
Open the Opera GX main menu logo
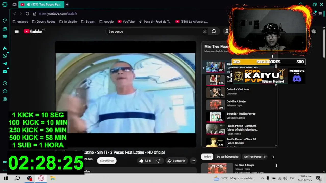click(x=5, y=4)
